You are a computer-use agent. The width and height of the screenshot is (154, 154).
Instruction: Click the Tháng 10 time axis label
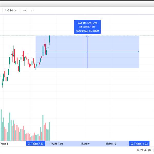(x=111, y=143)
